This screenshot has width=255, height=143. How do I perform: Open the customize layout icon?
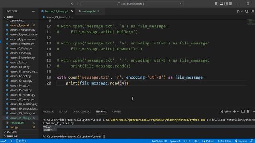(x=231, y=4)
